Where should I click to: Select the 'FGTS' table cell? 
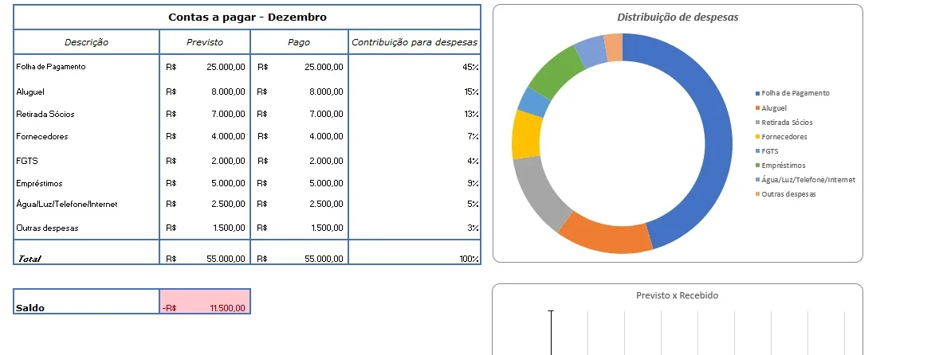86,161
